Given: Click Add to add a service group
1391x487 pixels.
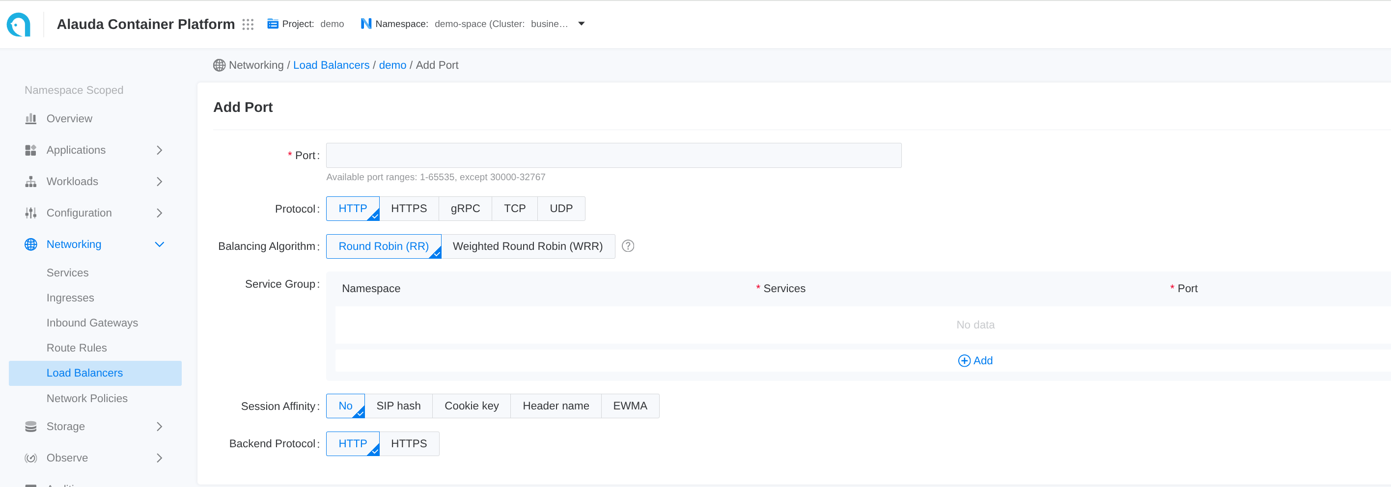Looking at the screenshot, I should coord(975,361).
